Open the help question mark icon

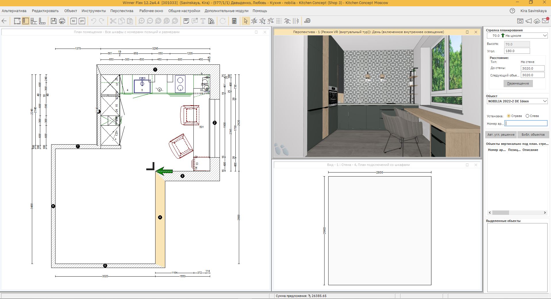click(x=512, y=11)
